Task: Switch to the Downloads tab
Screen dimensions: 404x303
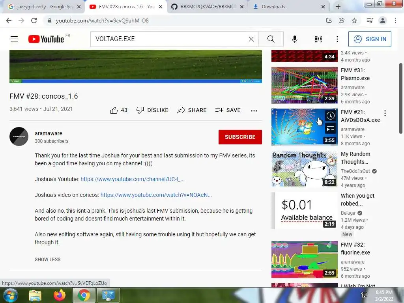Action: 288,7
